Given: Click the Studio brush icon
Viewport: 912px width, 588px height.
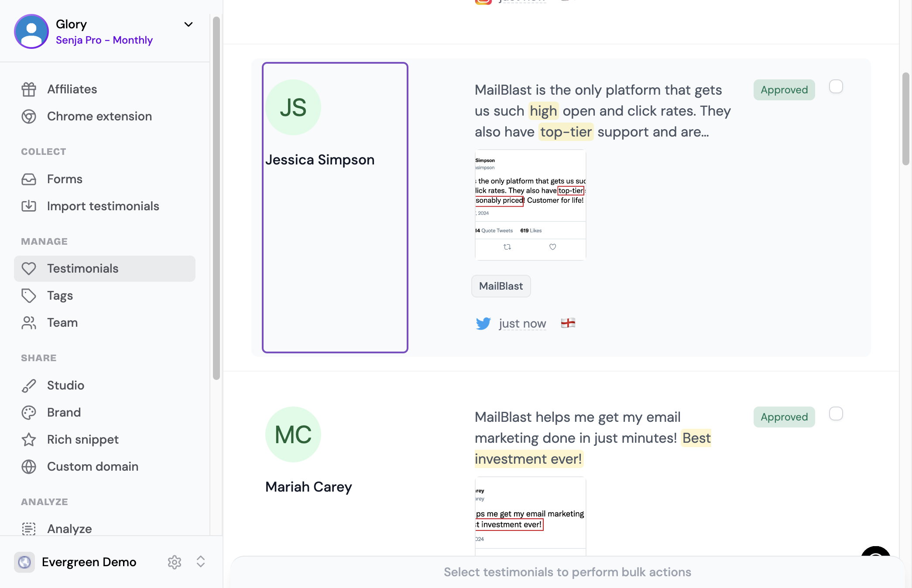Looking at the screenshot, I should point(29,386).
